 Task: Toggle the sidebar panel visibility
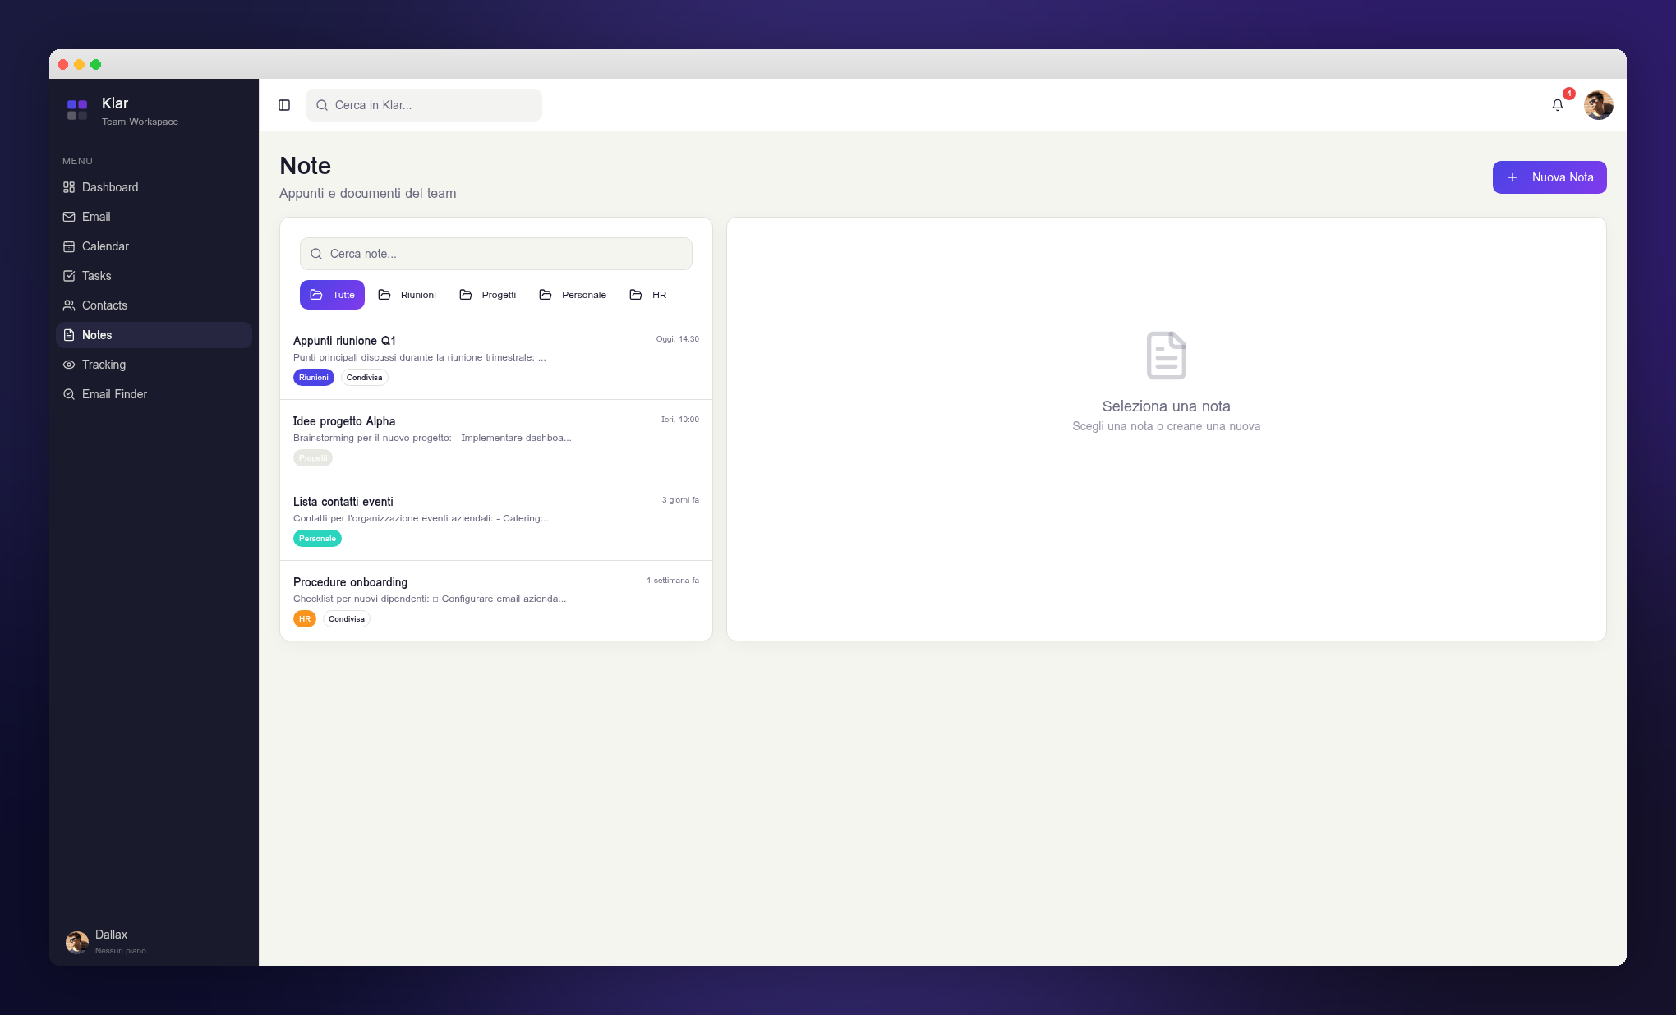point(284,105)
